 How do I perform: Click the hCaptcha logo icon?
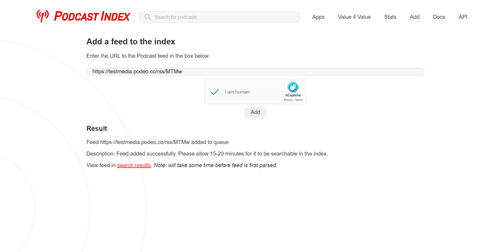coord(293,87)
